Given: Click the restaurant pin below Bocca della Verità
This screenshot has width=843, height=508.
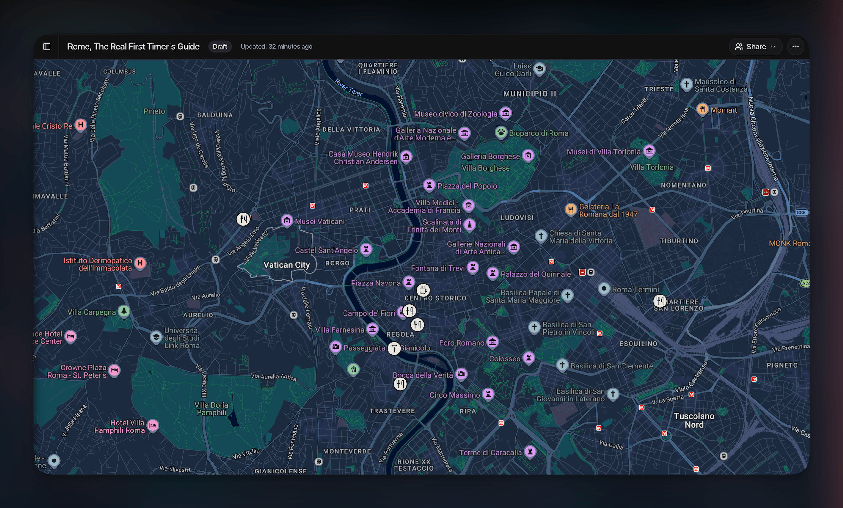Looking at the screenshot, I should pyautogui.click(x=400, y=384).
